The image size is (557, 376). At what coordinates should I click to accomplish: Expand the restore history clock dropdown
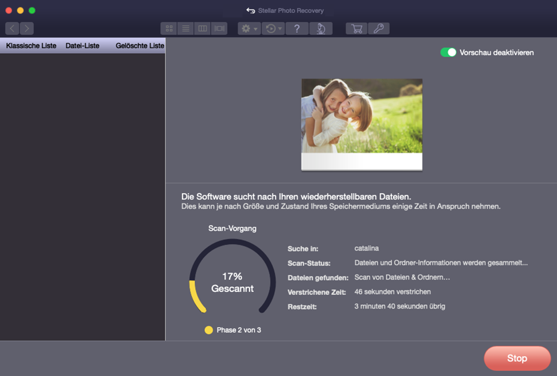tap(272, 28)
